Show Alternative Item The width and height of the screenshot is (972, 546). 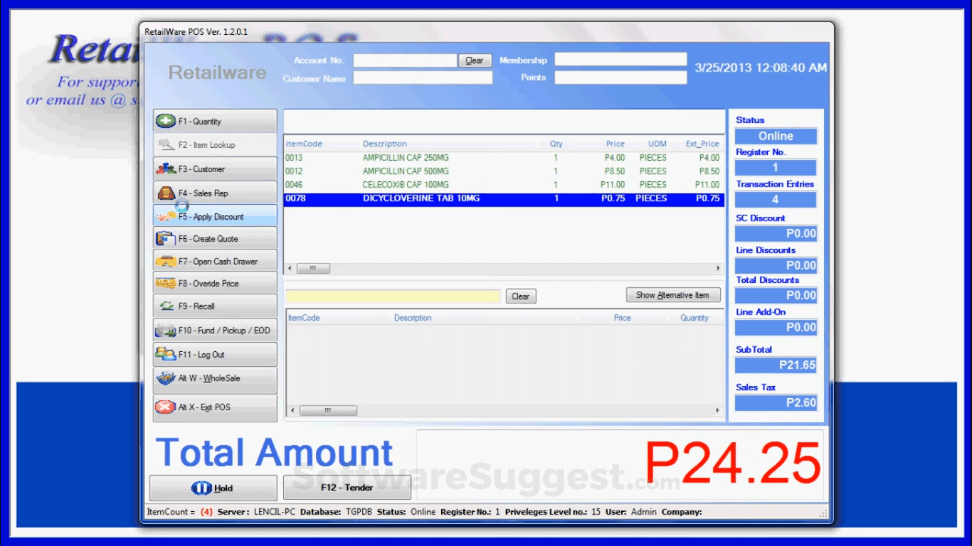tap(673, 295)
